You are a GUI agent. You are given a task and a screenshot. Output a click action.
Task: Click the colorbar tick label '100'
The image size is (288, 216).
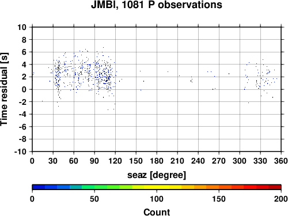point(157,199)
